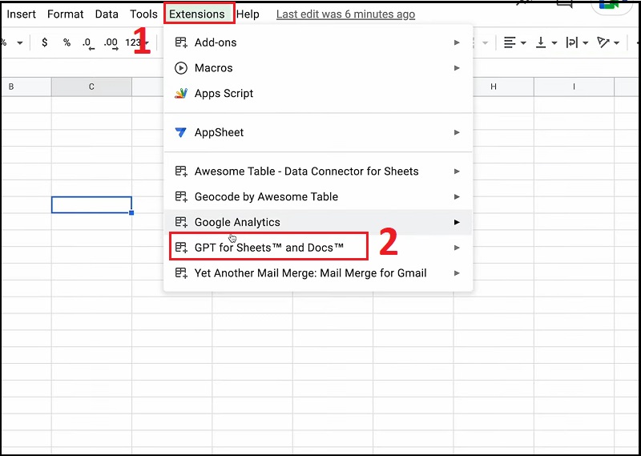The image size is (641, 456).
Task: Click the Geocode by Awesome Table icon
Action: pyautogui.click(x=181, y=196)
